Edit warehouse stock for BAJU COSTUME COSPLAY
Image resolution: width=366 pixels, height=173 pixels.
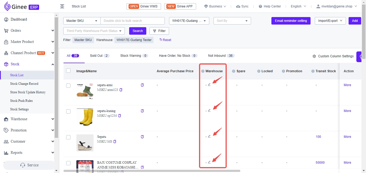[209, 162]
